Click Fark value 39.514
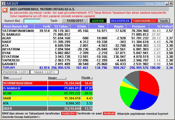This screenshot has height=120, width=175. 44,31
